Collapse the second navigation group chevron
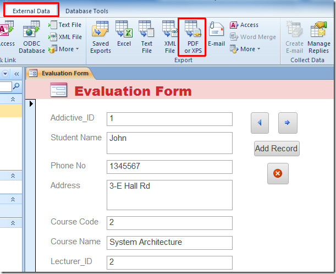This screenshot has height=274, width=336. tap(13, 176)
